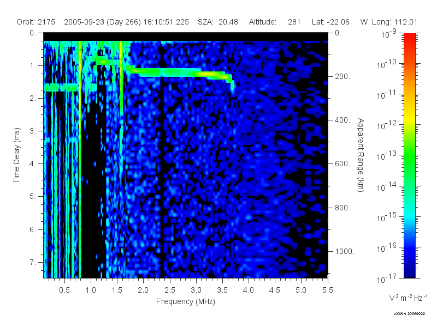Click the 'uIOWA' credit text
437x327 pixels.
pos(409,314)
